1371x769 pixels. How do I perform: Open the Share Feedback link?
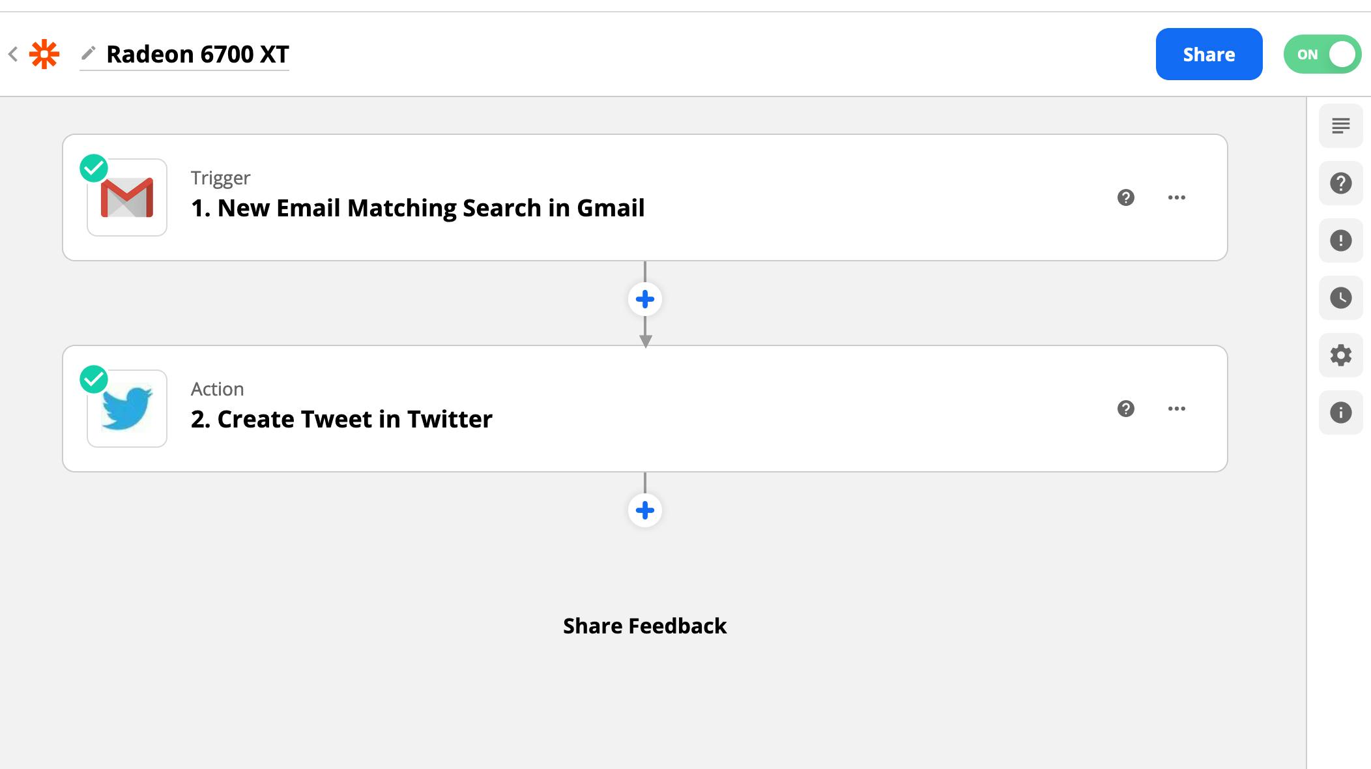click(x=644, y=626)
